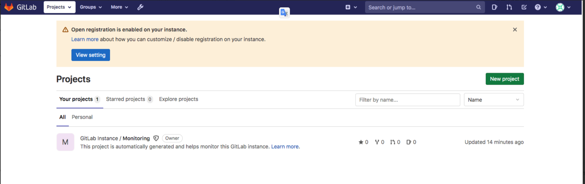The width and height of the screenshot is (585, 184).
Task: Switch to Explore projects tab
Action: coord(179,99)
